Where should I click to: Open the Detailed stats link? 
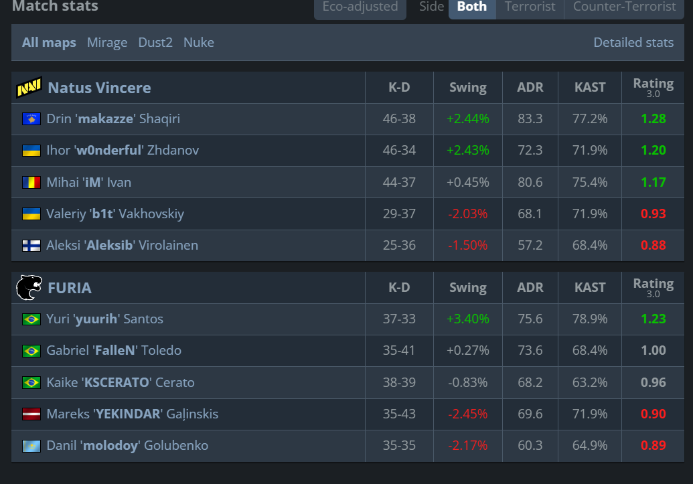(633, 43)
